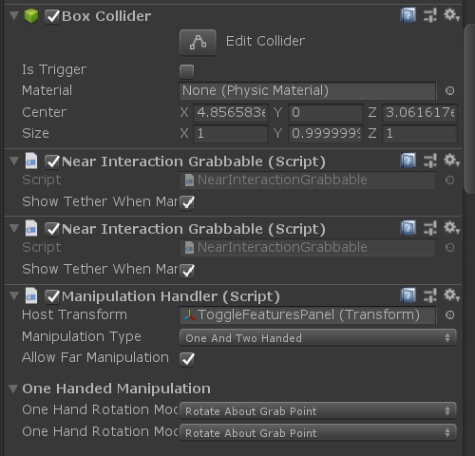475x456 pixels.
Task: Collapse the One Handed Manipulation section
Action: (13, 389)
